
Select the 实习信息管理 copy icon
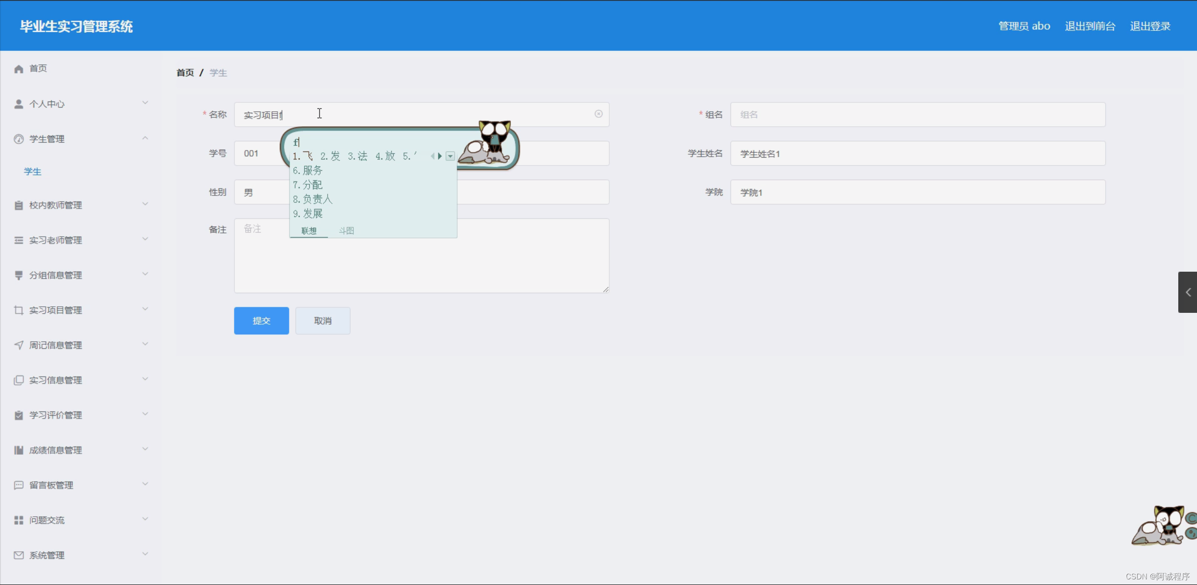click(x=19, y=380)
